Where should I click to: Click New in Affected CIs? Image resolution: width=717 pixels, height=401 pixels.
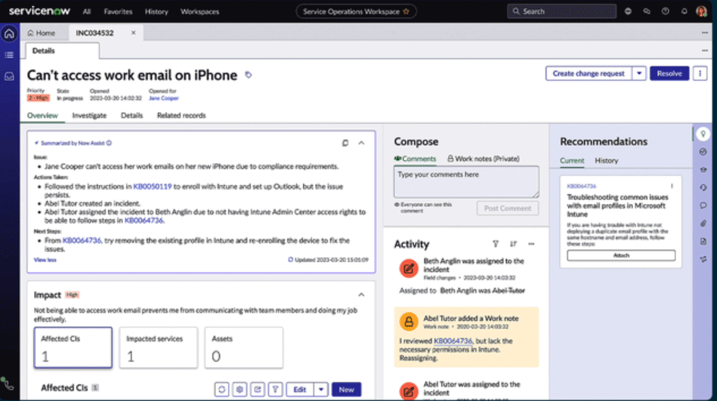click(x=346, y=390)
